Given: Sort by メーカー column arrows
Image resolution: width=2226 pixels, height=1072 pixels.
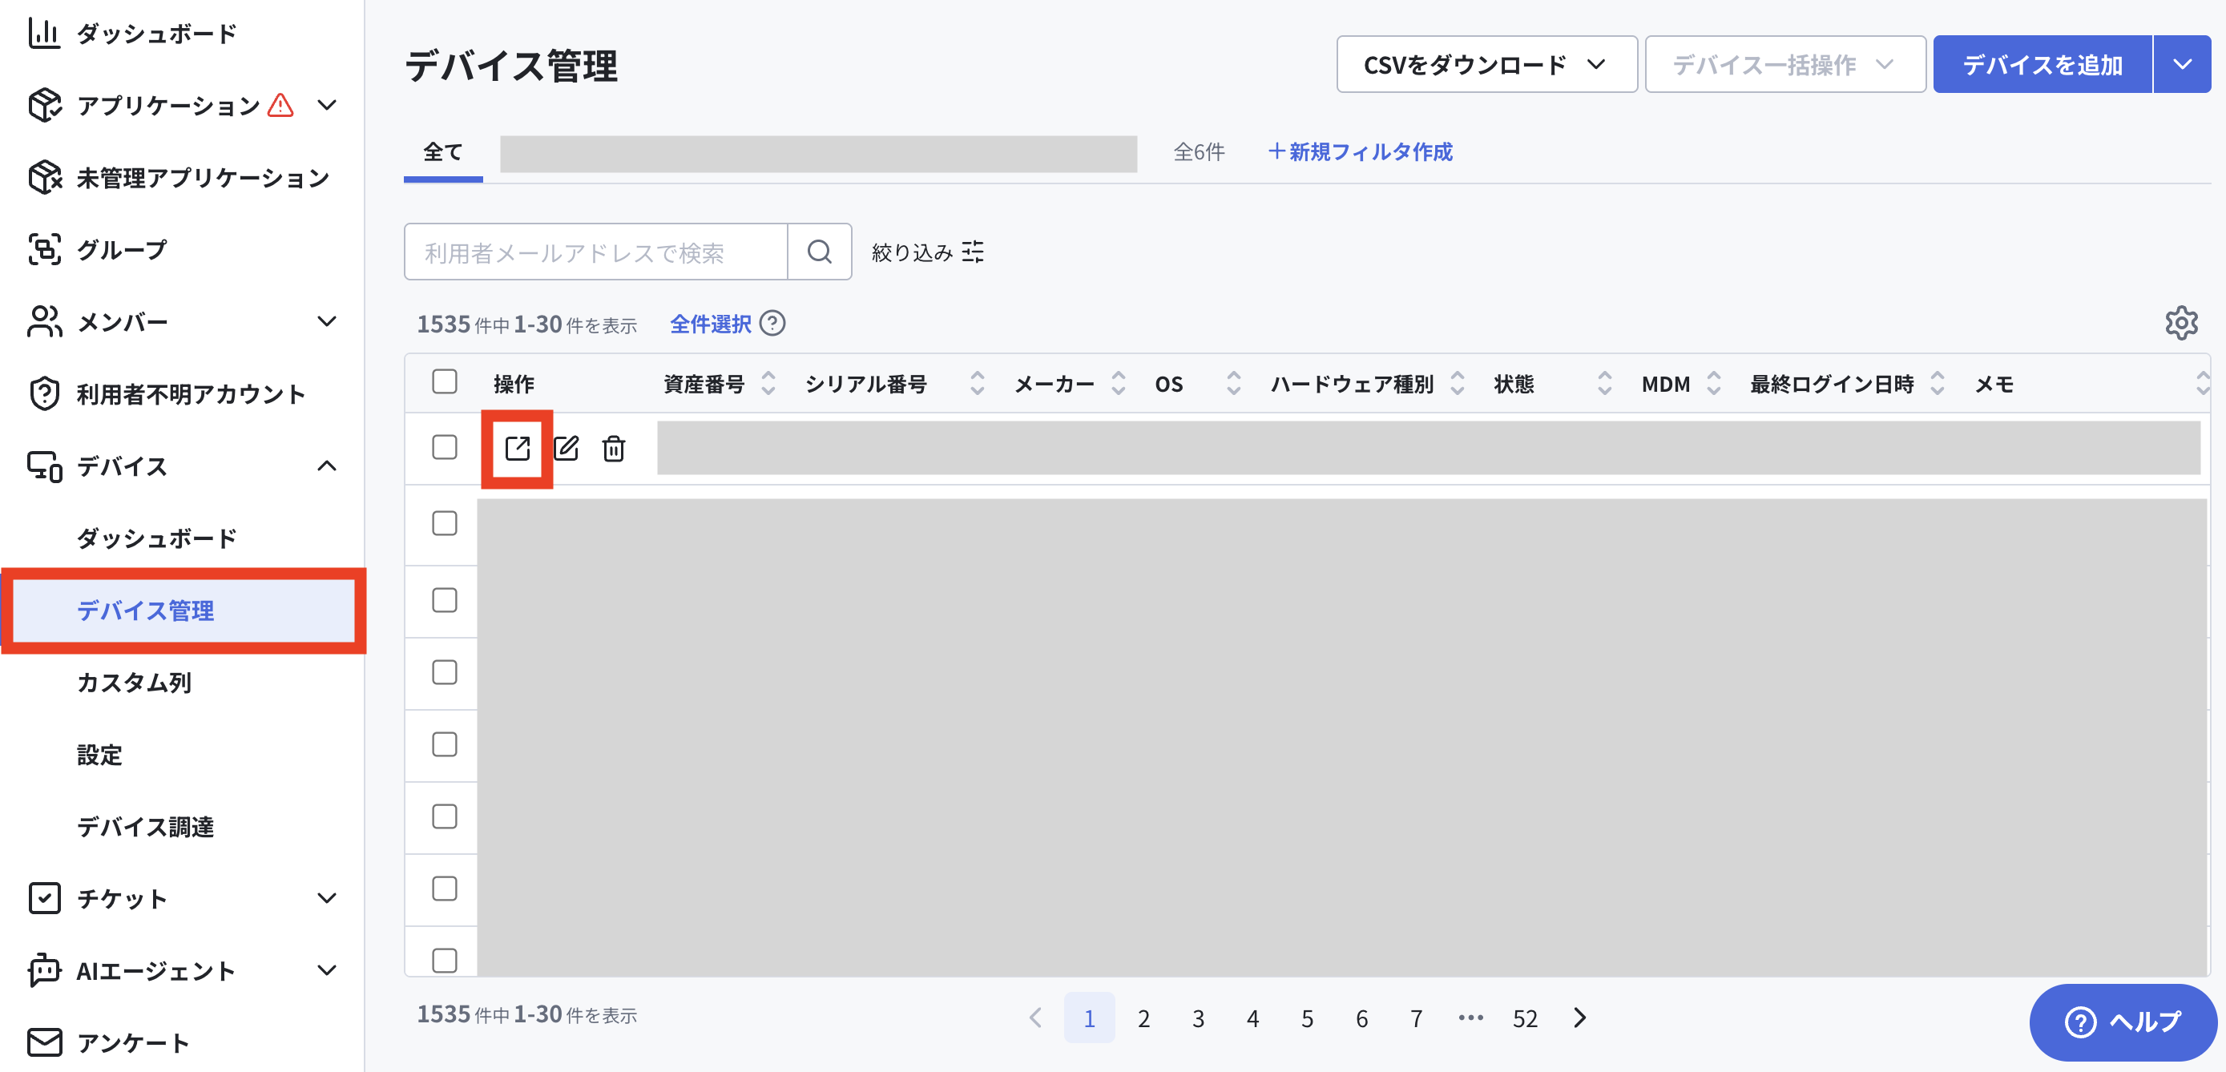Looking at the screenshot, I should click(1118, 383).
